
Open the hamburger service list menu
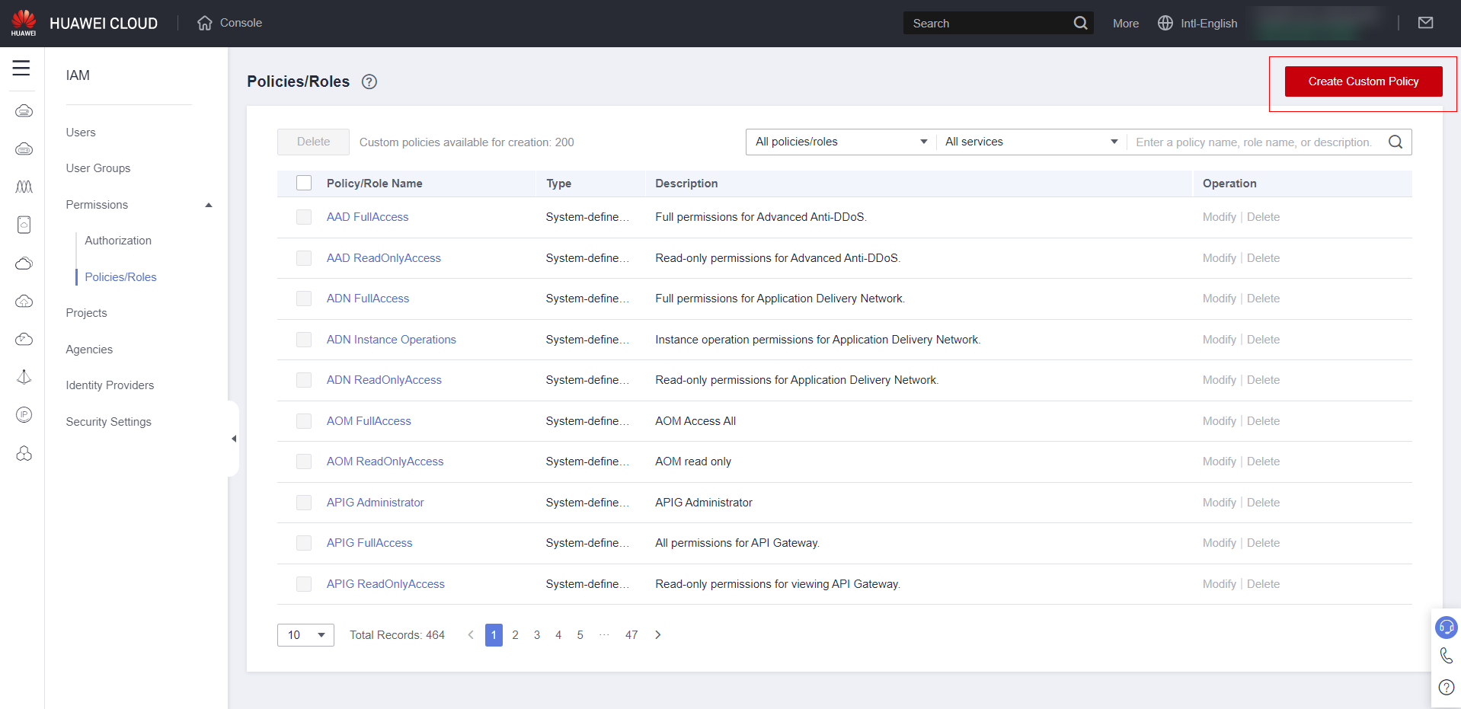(x=21, y=68)
